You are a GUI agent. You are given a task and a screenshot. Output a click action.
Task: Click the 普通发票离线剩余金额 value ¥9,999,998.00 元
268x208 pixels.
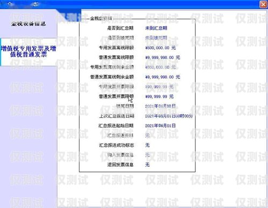click(x=163, y=77)
